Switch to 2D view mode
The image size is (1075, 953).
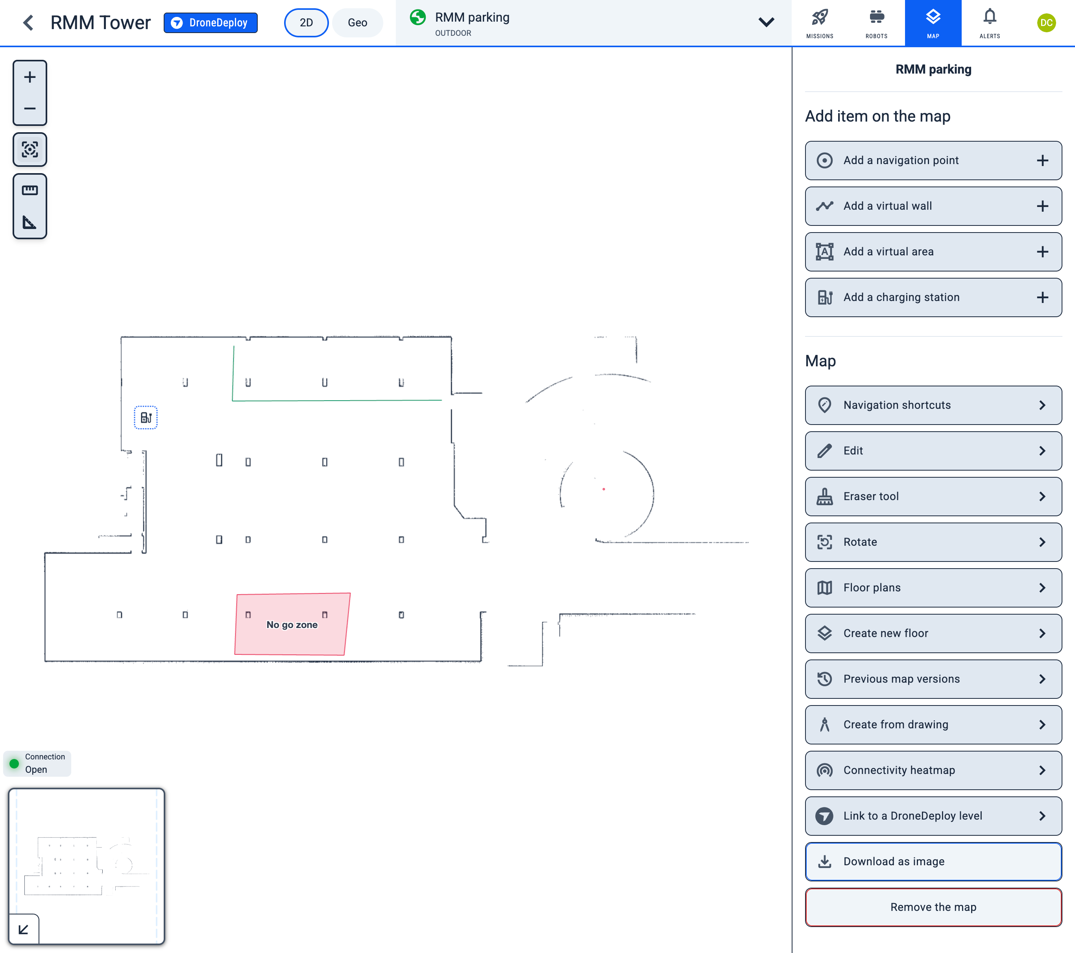tap(306, 22)
